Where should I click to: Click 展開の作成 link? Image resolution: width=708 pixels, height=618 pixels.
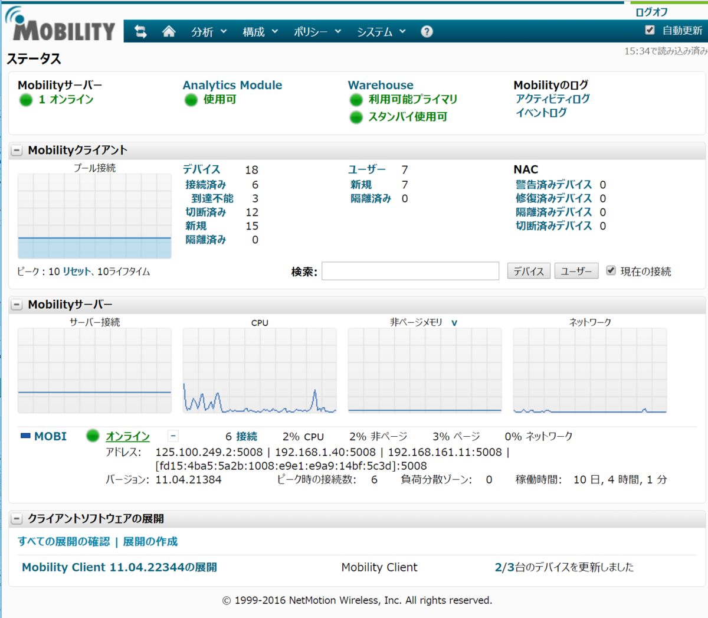click(x=150, y=542)
